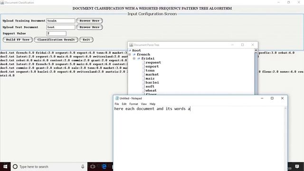Screen dimensions: 304x171
Task: Click the doc6.txt line in the output
Action: [x=64, y=72]
